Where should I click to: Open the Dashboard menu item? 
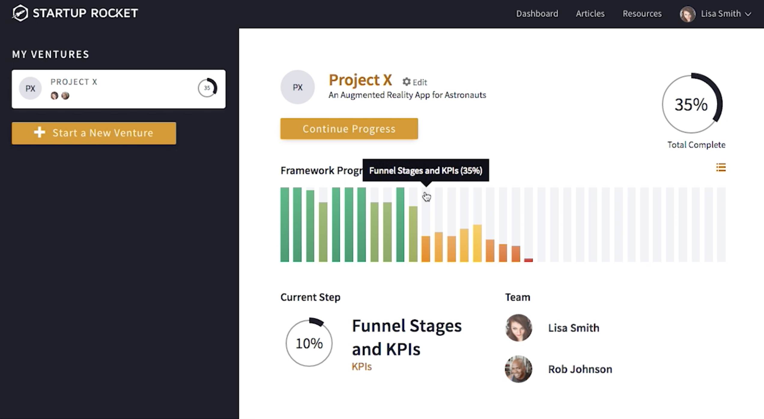coord(537,14)
